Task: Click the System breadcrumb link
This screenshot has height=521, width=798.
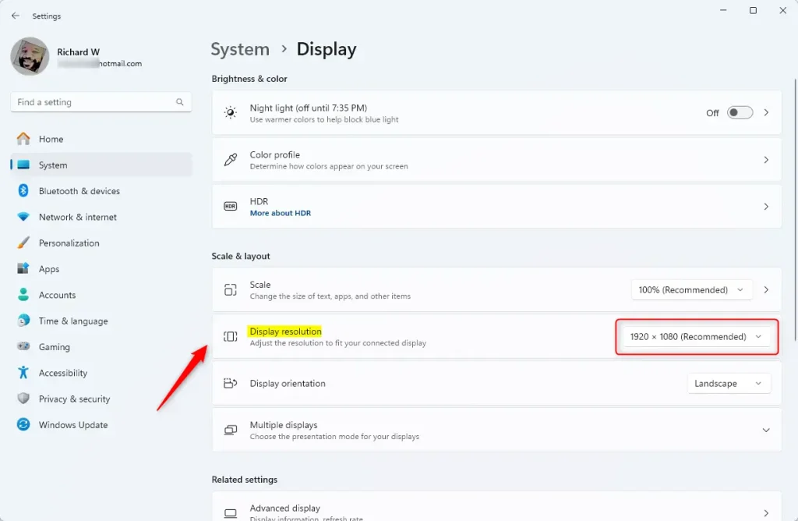Action: tap(240, 49)
